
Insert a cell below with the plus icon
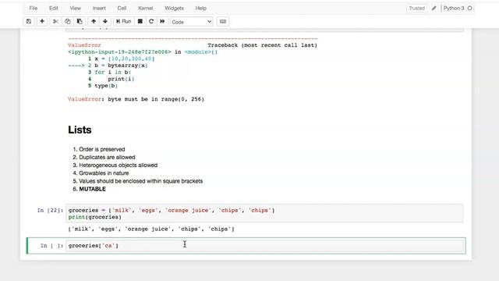[x=42, y=21]
